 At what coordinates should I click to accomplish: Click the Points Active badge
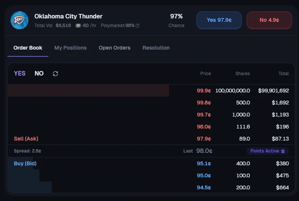click(x=267, y=151)
